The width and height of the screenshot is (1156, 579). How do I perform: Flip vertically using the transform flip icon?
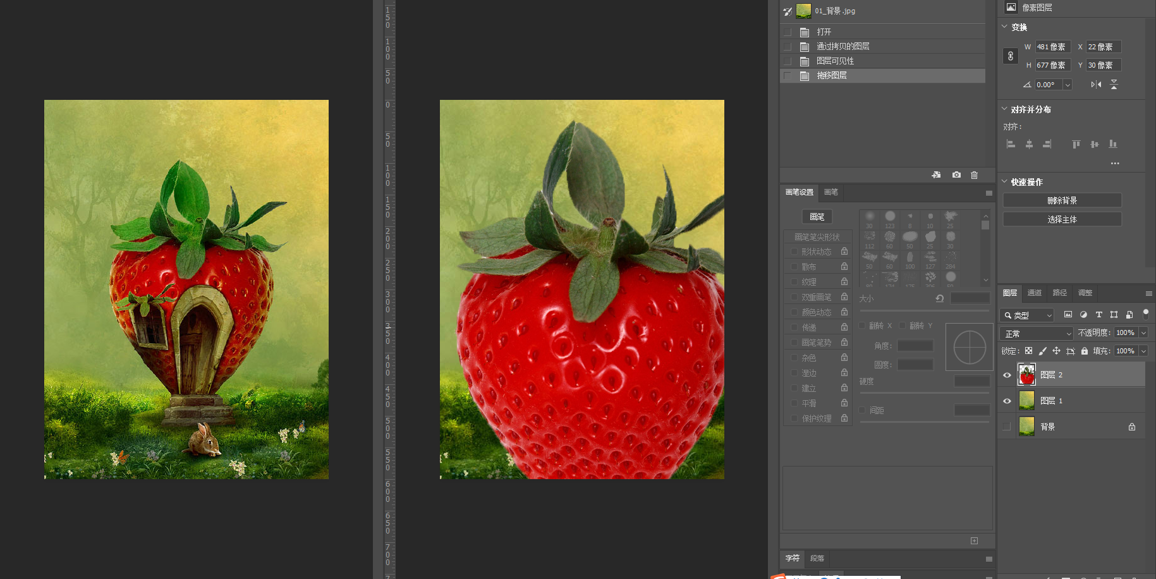click(1114, 84)
